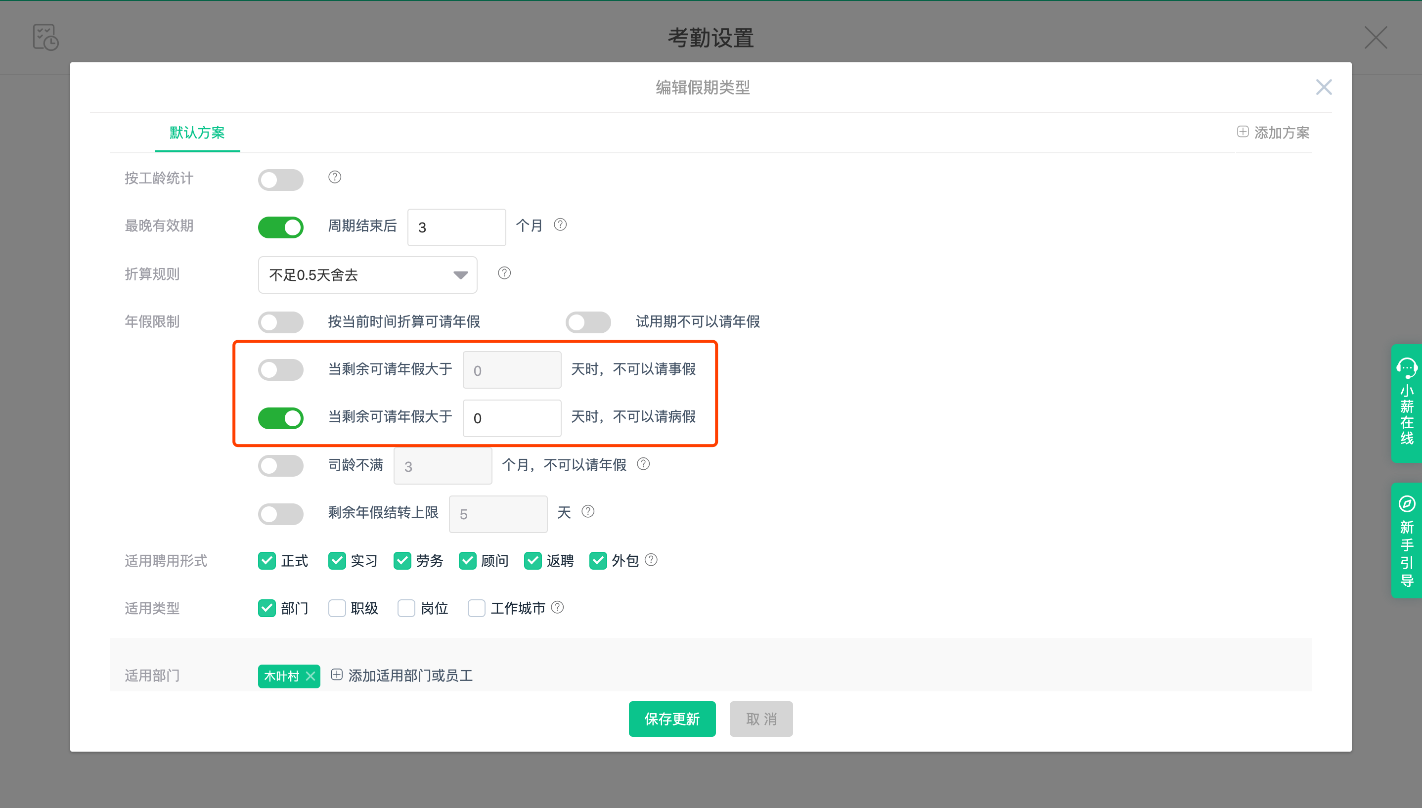Viewport: 1422px width, 808px height.
Task: Switch to 默认方案 tab
Action: pos(197,133)
